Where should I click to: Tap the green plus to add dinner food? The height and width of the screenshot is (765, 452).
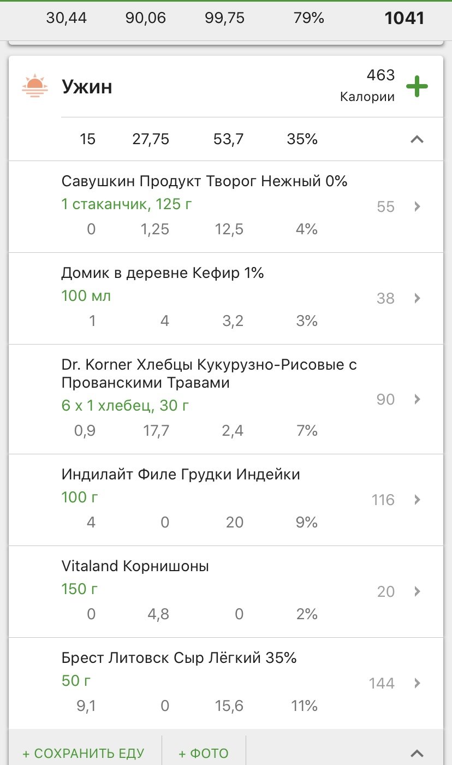[417, 86]
